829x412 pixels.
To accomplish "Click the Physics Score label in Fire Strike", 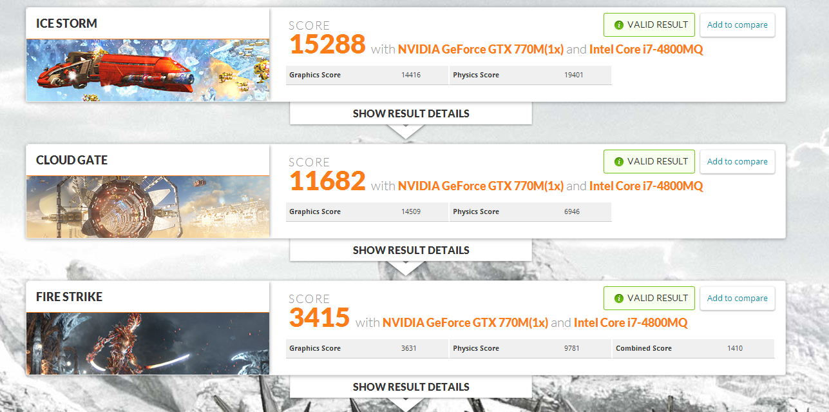I will pyautogui.click(x=476, y=349).
